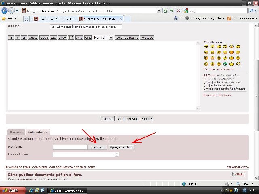Screen dimensions: 259x194
Task: Select the Subir adjunto tab
Action: pyautogui.click(x=38, y=132)
